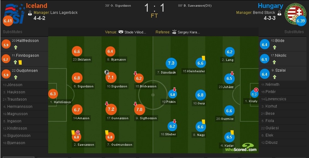Click the green sub-in arrow under Hallfredsson
This screenshot has height=158, width=309.
15,48
